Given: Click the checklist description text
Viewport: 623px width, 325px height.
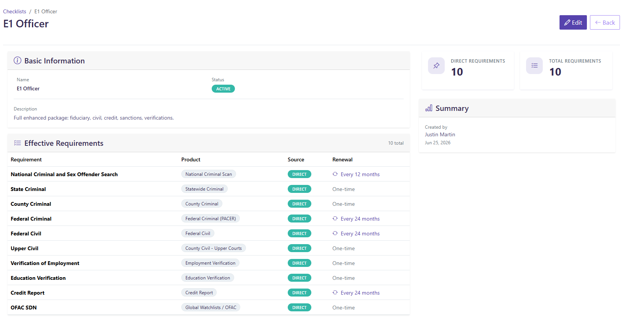Looking at the screenshot, I should pyautogui.click(x=94, y=118).
